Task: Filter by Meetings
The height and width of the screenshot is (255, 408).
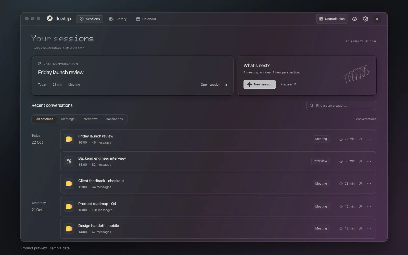Action: 68,119
